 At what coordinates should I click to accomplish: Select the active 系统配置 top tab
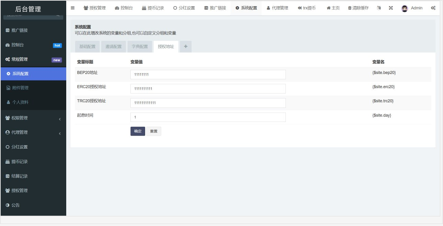tap(246, 8)
